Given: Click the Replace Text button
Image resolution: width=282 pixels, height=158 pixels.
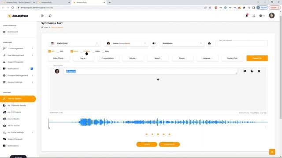Looking at the screenshot, I should (x=232, y=58).
